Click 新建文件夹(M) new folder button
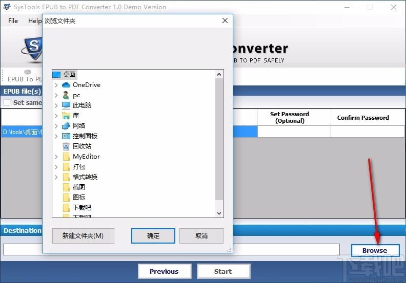Viewport: 406px width, 283px height. coord(83,236)
